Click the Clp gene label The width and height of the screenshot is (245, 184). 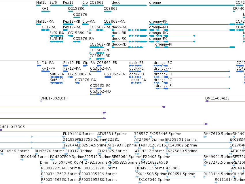pyautogui.click(x=85, y=3)
